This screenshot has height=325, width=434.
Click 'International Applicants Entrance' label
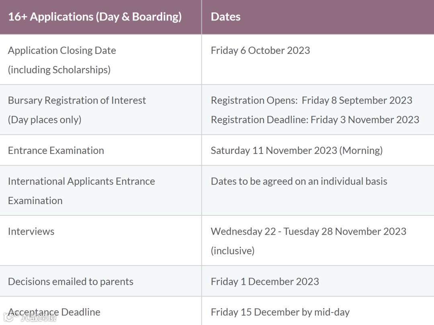coord(81,181)
